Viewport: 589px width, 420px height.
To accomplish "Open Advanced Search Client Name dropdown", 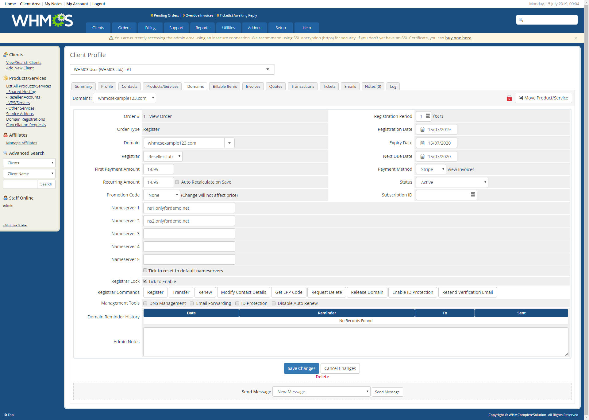I will click(29, 174).
